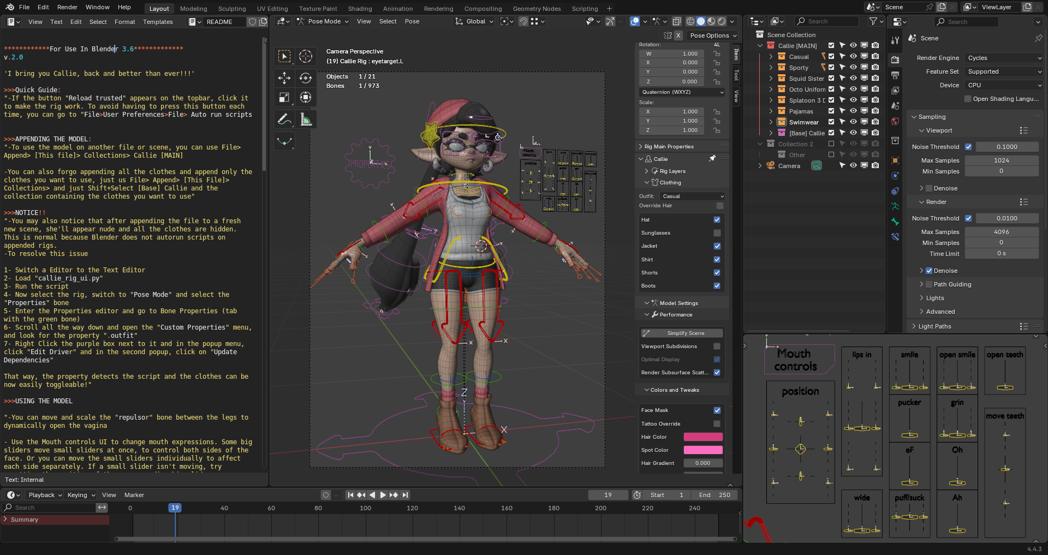Viewport: 1048px width, 555px height.
Task: Open the Outfit Casual dropdown
Action: [x=693, y=196]
